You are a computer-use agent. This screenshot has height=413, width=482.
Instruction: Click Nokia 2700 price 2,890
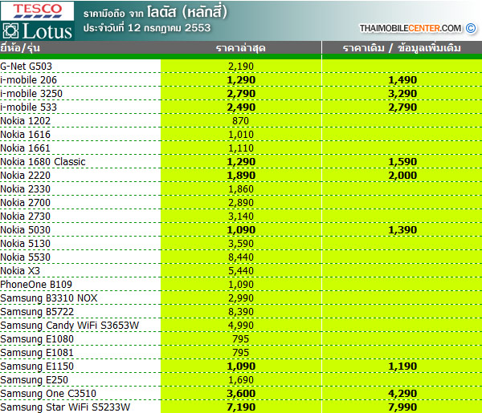pos(241,203)
